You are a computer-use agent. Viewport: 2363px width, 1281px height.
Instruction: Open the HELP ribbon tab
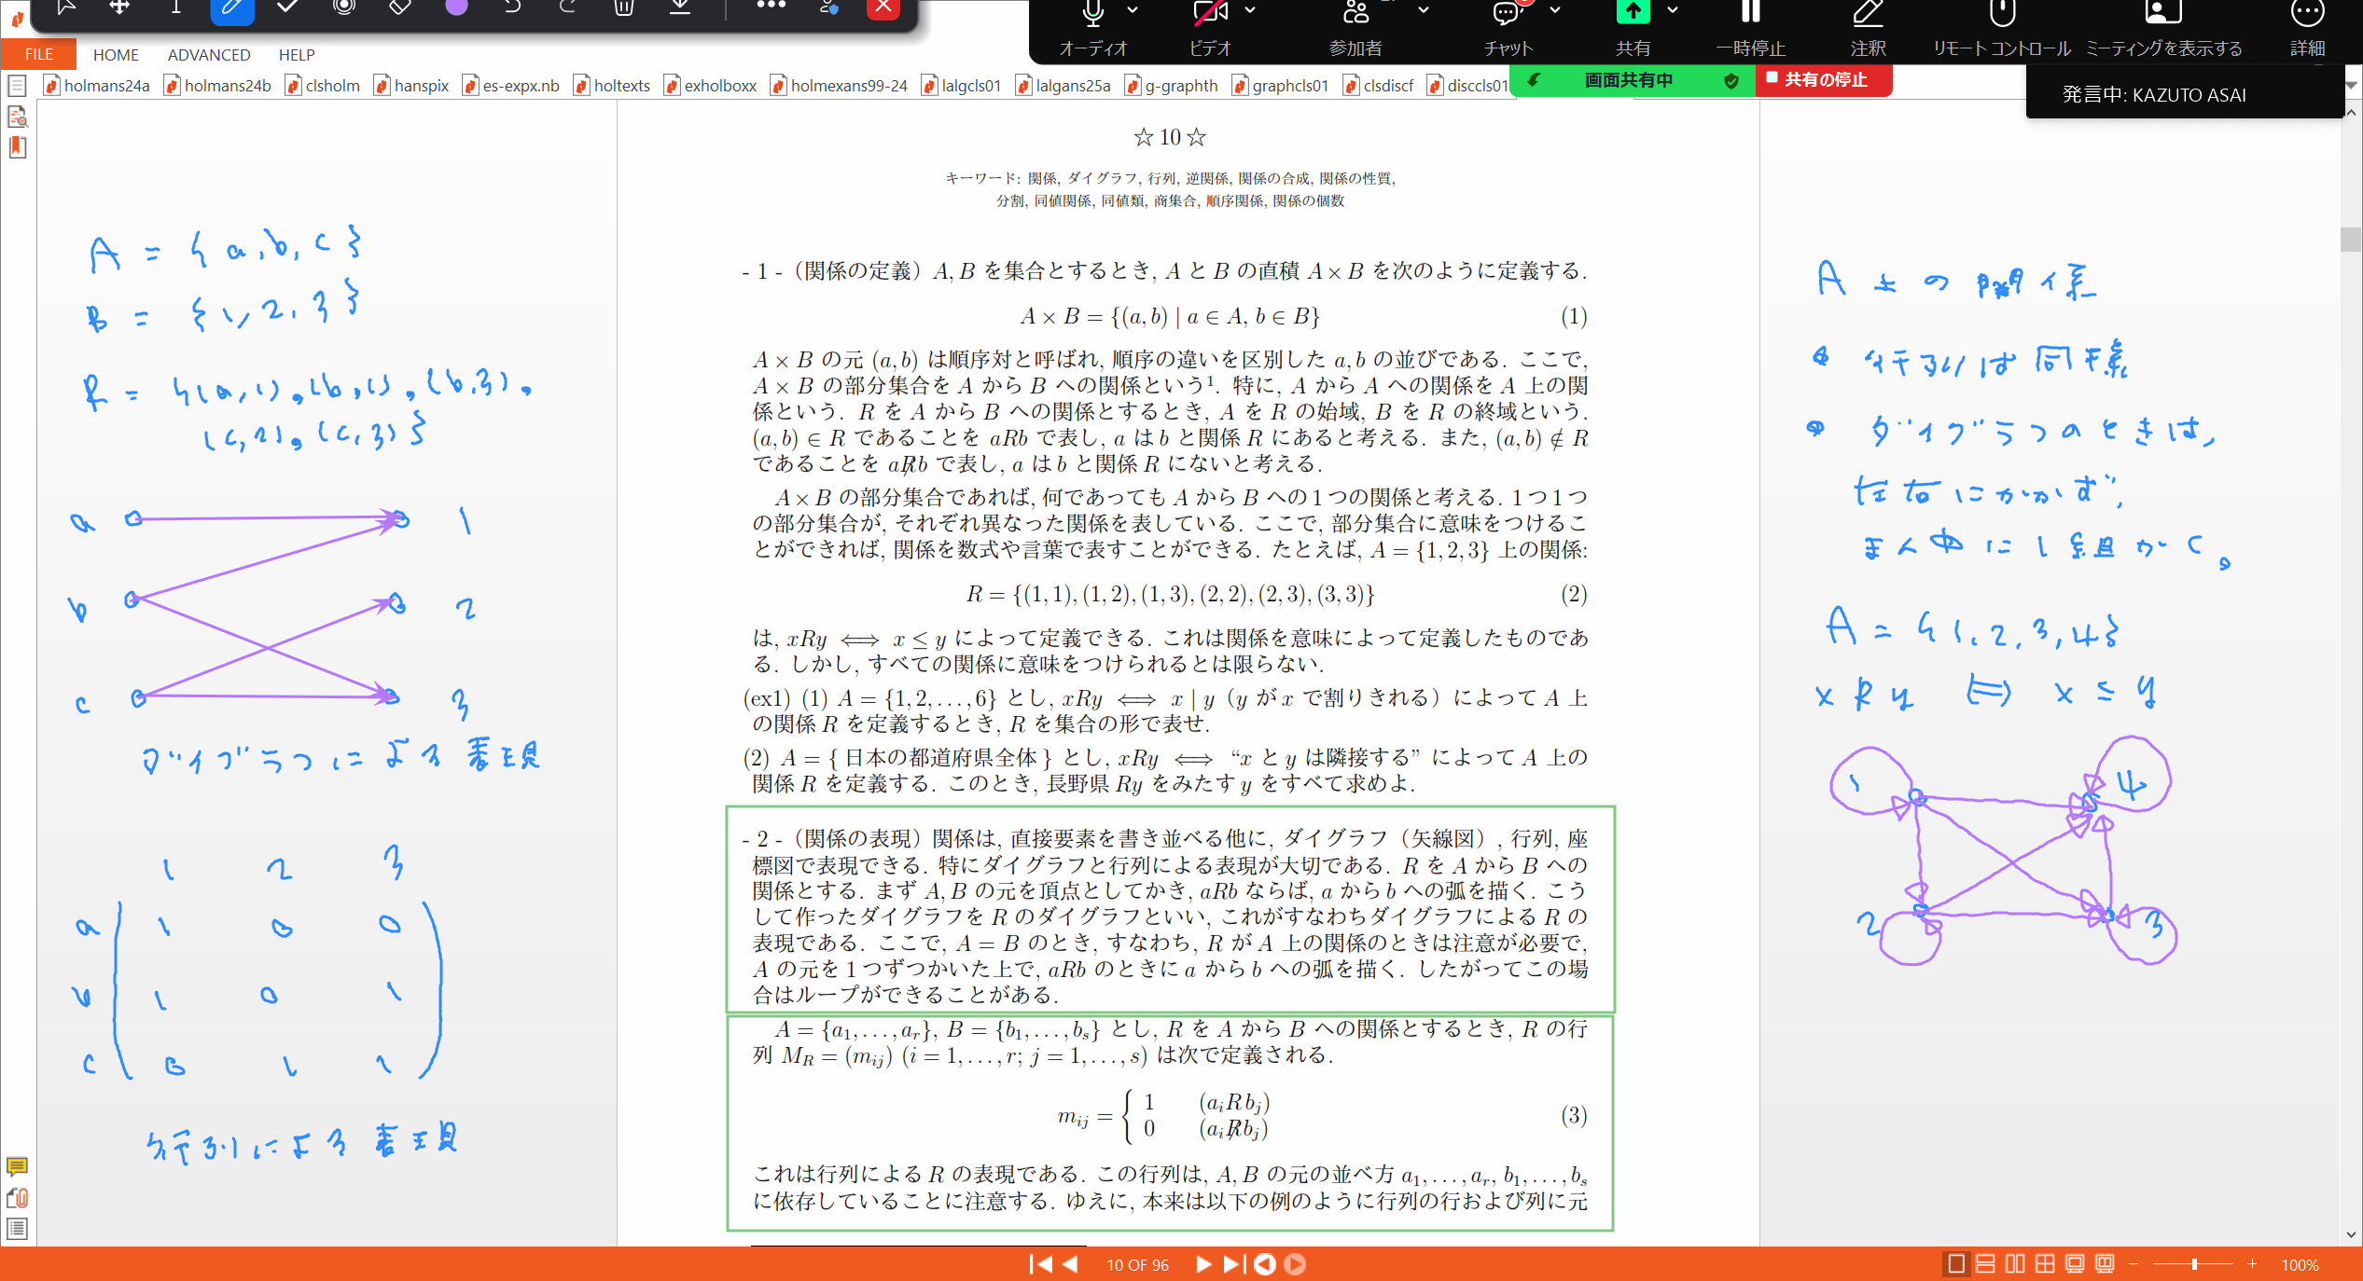(x=297, y=55)
